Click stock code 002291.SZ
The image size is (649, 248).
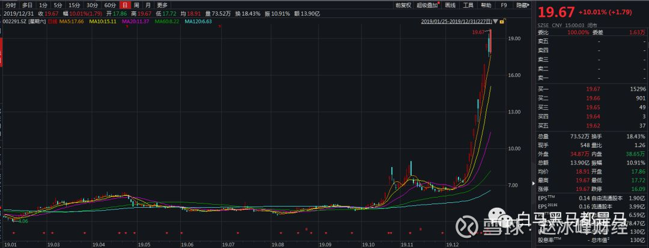click(x=14, y=21)
